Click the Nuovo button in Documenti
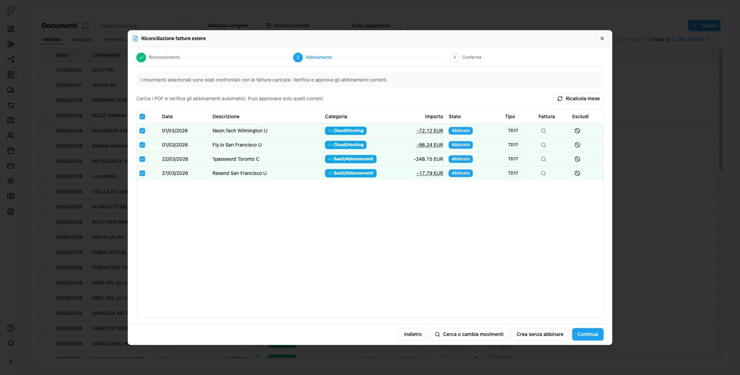Screen dimensions: 740x375 [704, 26]
